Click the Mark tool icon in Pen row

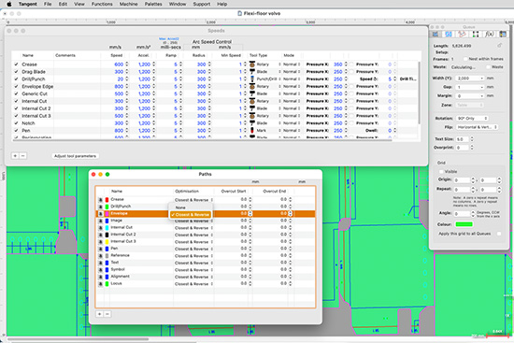point(252,131)
